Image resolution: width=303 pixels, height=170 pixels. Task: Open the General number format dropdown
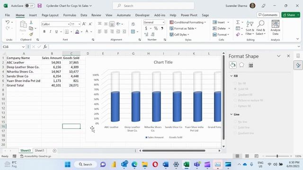click(x=163, y=22)
